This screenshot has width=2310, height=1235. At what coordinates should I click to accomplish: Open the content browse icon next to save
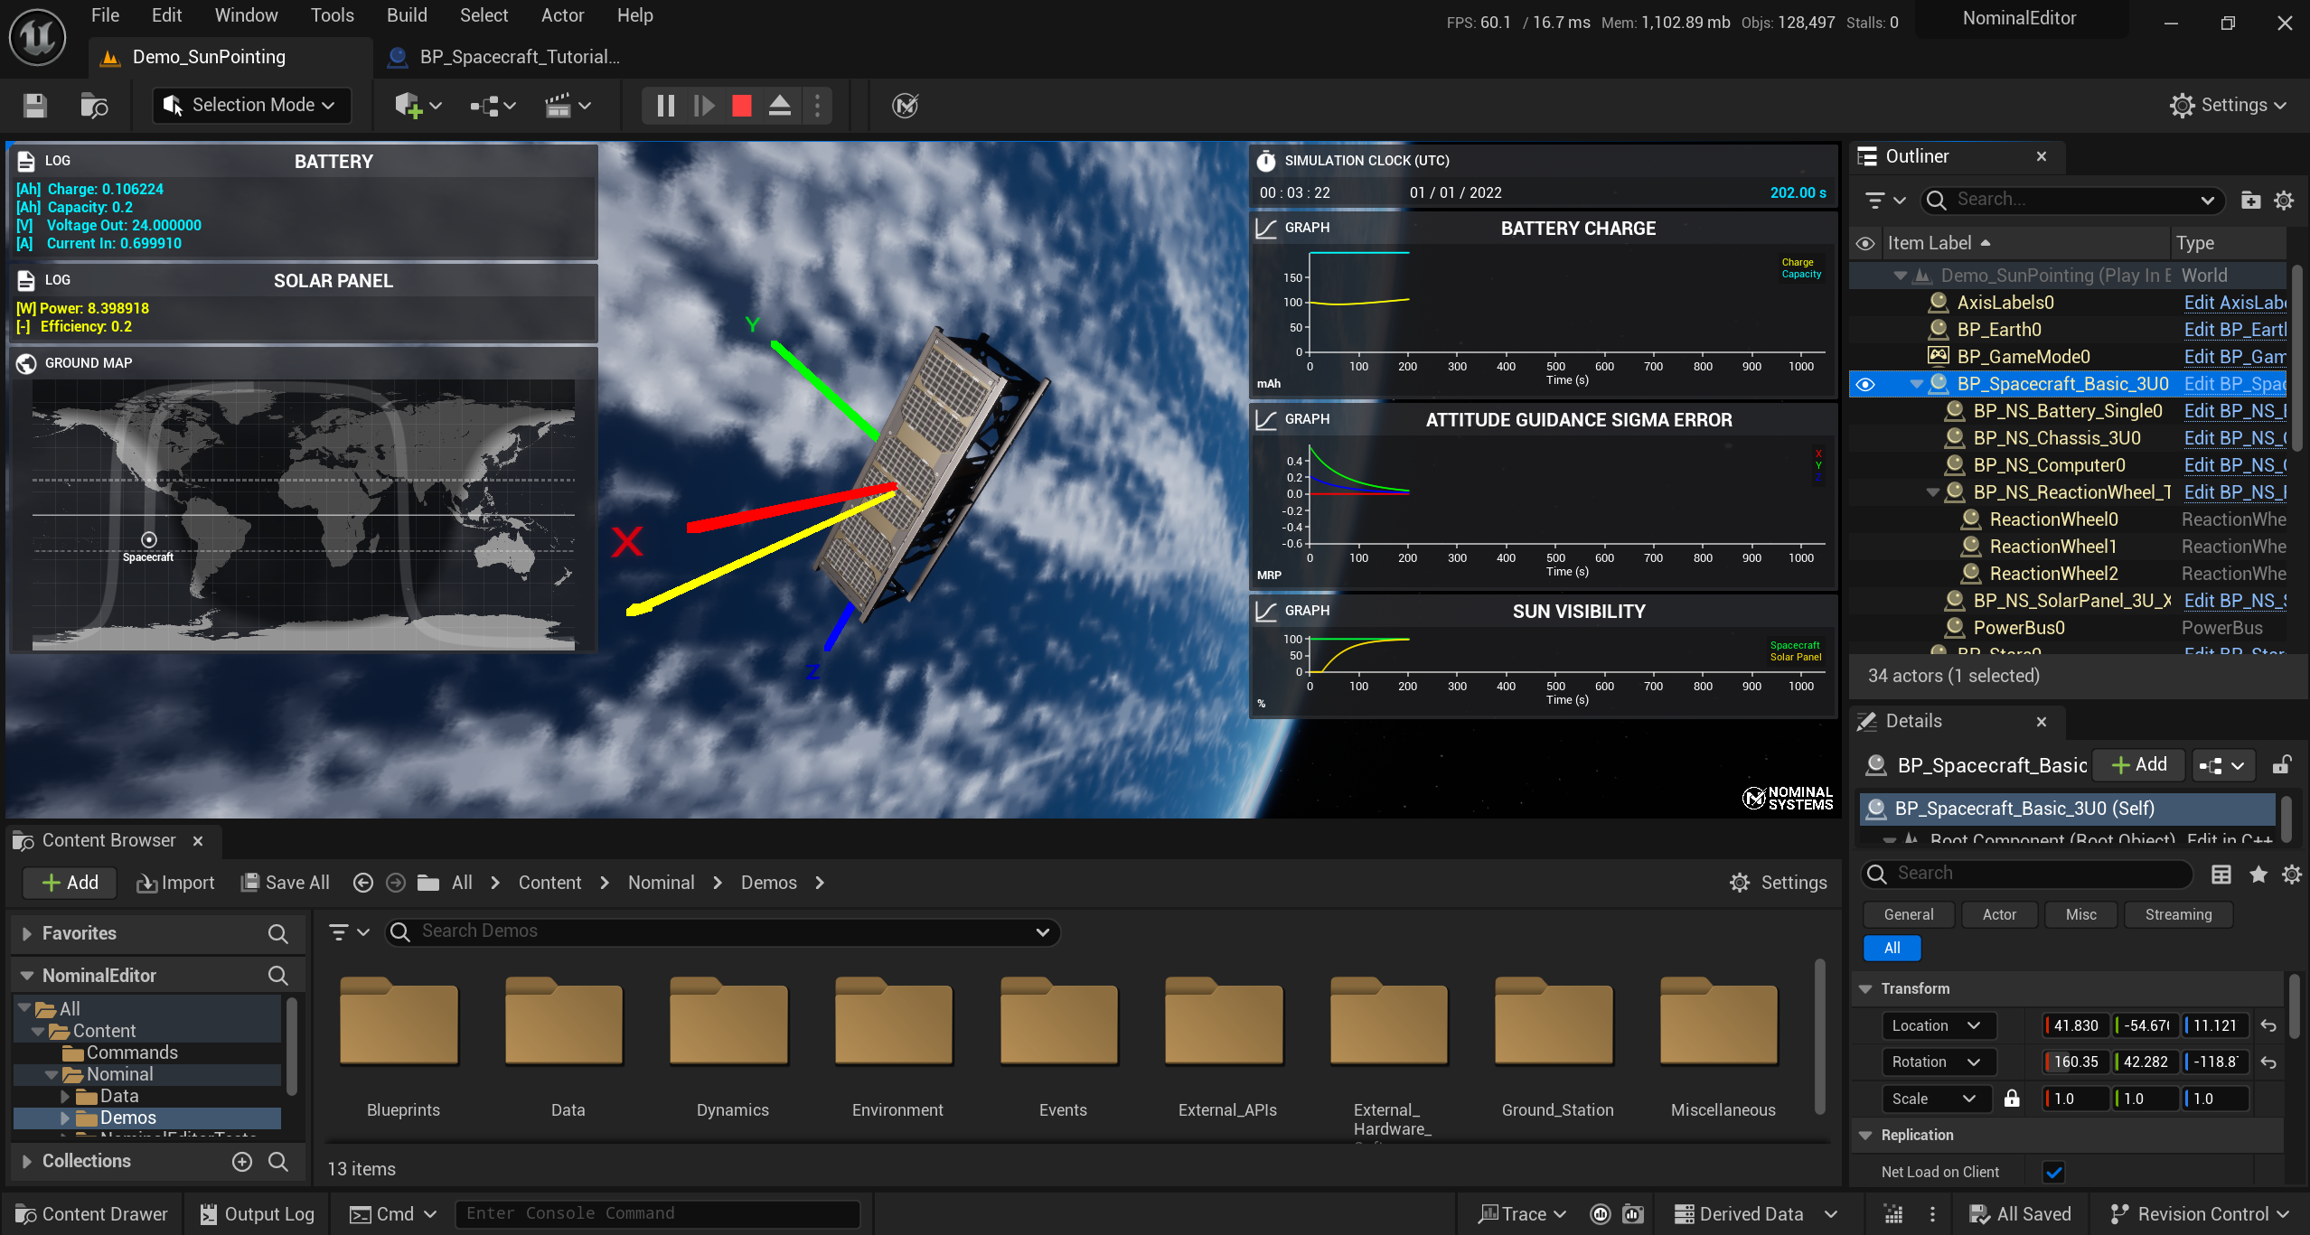(94, 106)
